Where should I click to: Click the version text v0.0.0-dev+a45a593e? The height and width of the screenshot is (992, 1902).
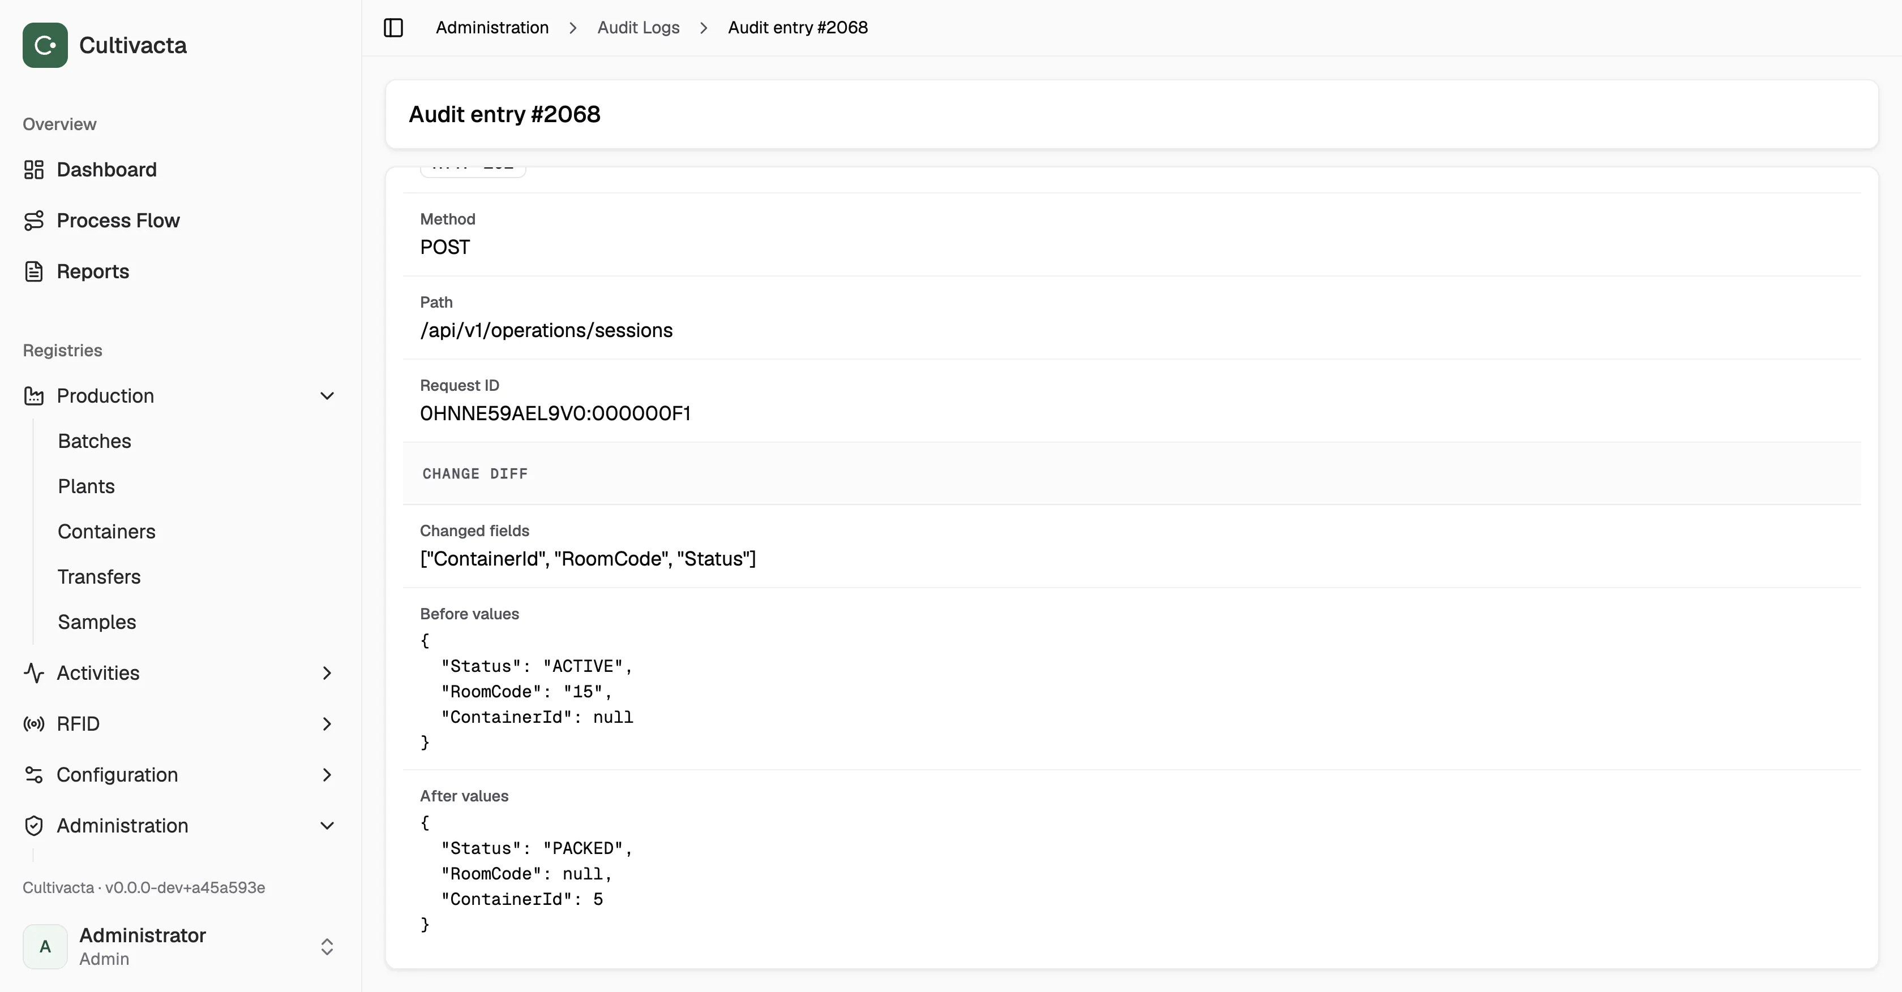[x=185, y=887]
